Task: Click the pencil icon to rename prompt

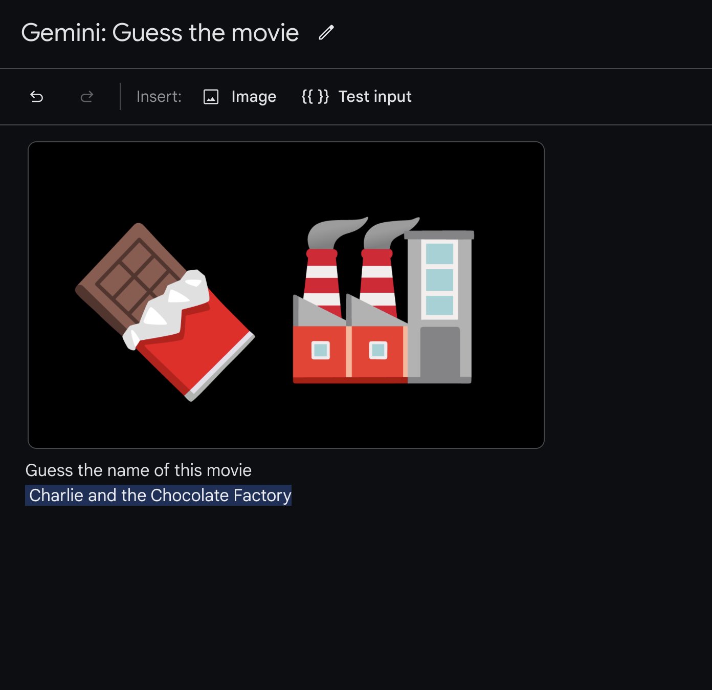Action: [326, 32]
